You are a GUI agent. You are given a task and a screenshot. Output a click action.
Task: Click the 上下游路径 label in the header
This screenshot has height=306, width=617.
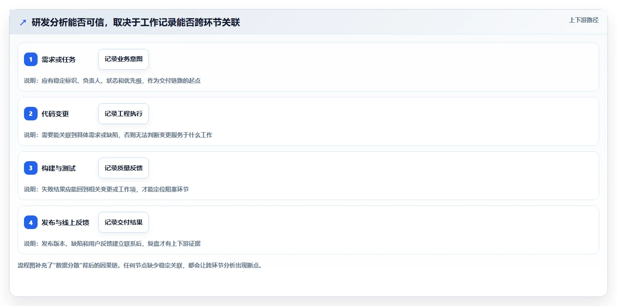point(584,20)
